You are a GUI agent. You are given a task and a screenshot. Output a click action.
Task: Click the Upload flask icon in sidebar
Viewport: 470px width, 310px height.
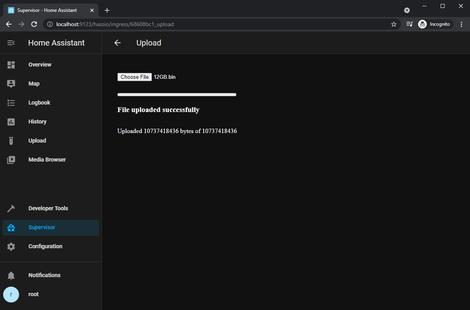[11, 141]
